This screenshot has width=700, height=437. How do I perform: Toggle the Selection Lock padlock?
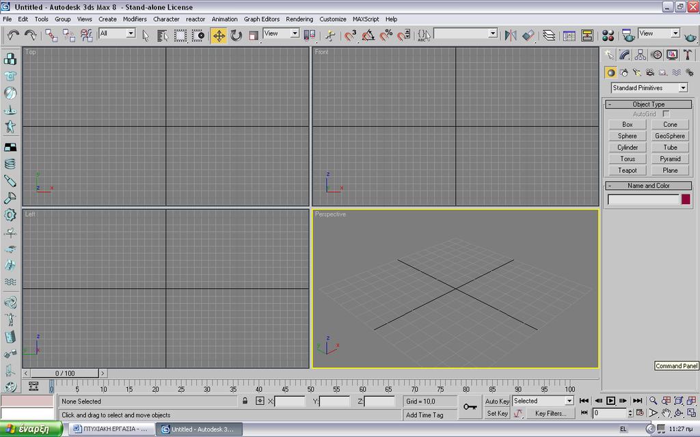[x=245, y=400]
